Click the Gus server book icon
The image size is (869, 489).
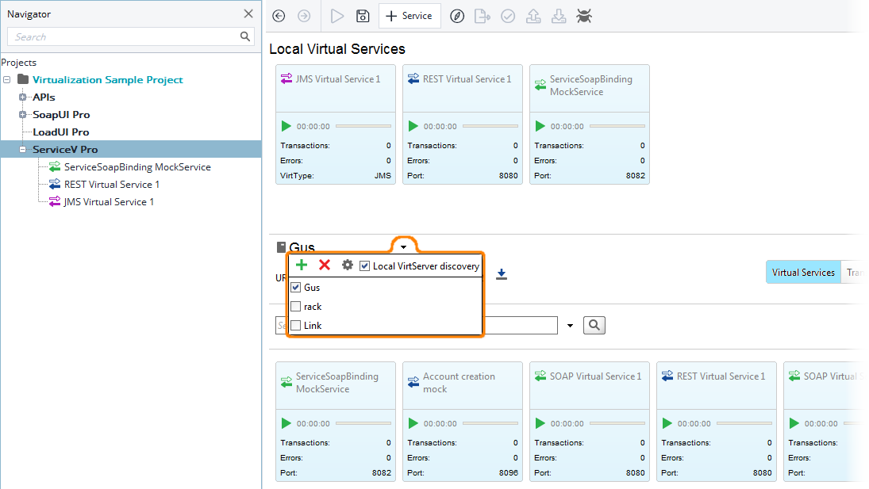281,246
